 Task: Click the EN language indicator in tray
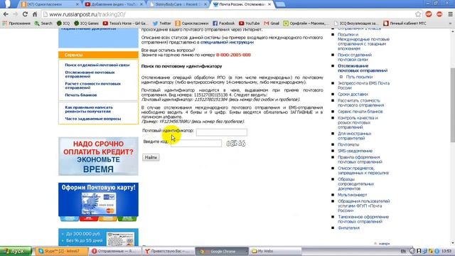click(x=403, y=251)
